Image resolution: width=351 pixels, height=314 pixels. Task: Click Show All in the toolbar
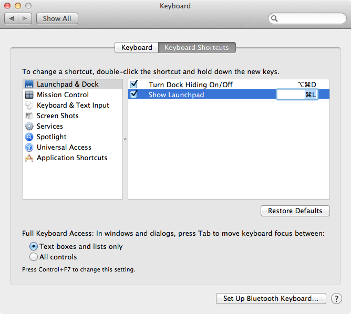[57, 18]
